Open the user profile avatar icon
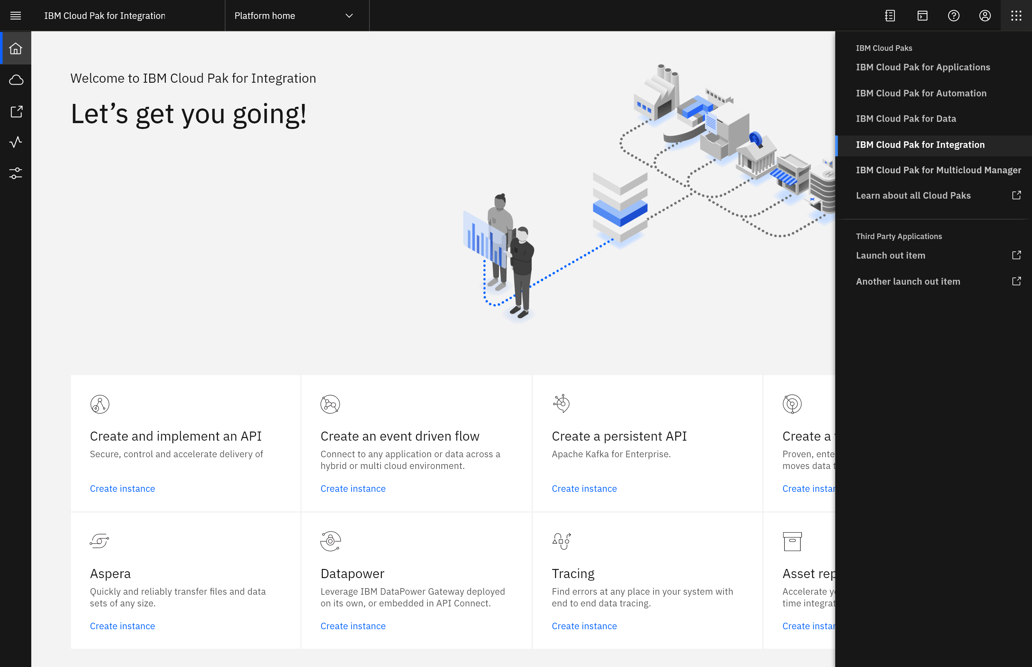1032x667 pixels. click(985, 16)
